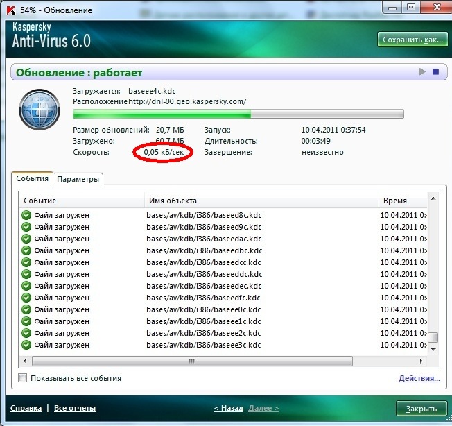Click the download progress bar

click(x=238, y=114)
